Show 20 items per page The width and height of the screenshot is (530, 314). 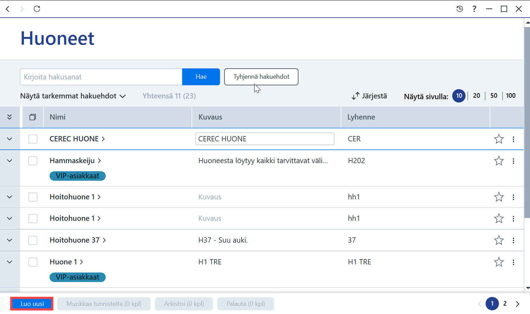477,96
